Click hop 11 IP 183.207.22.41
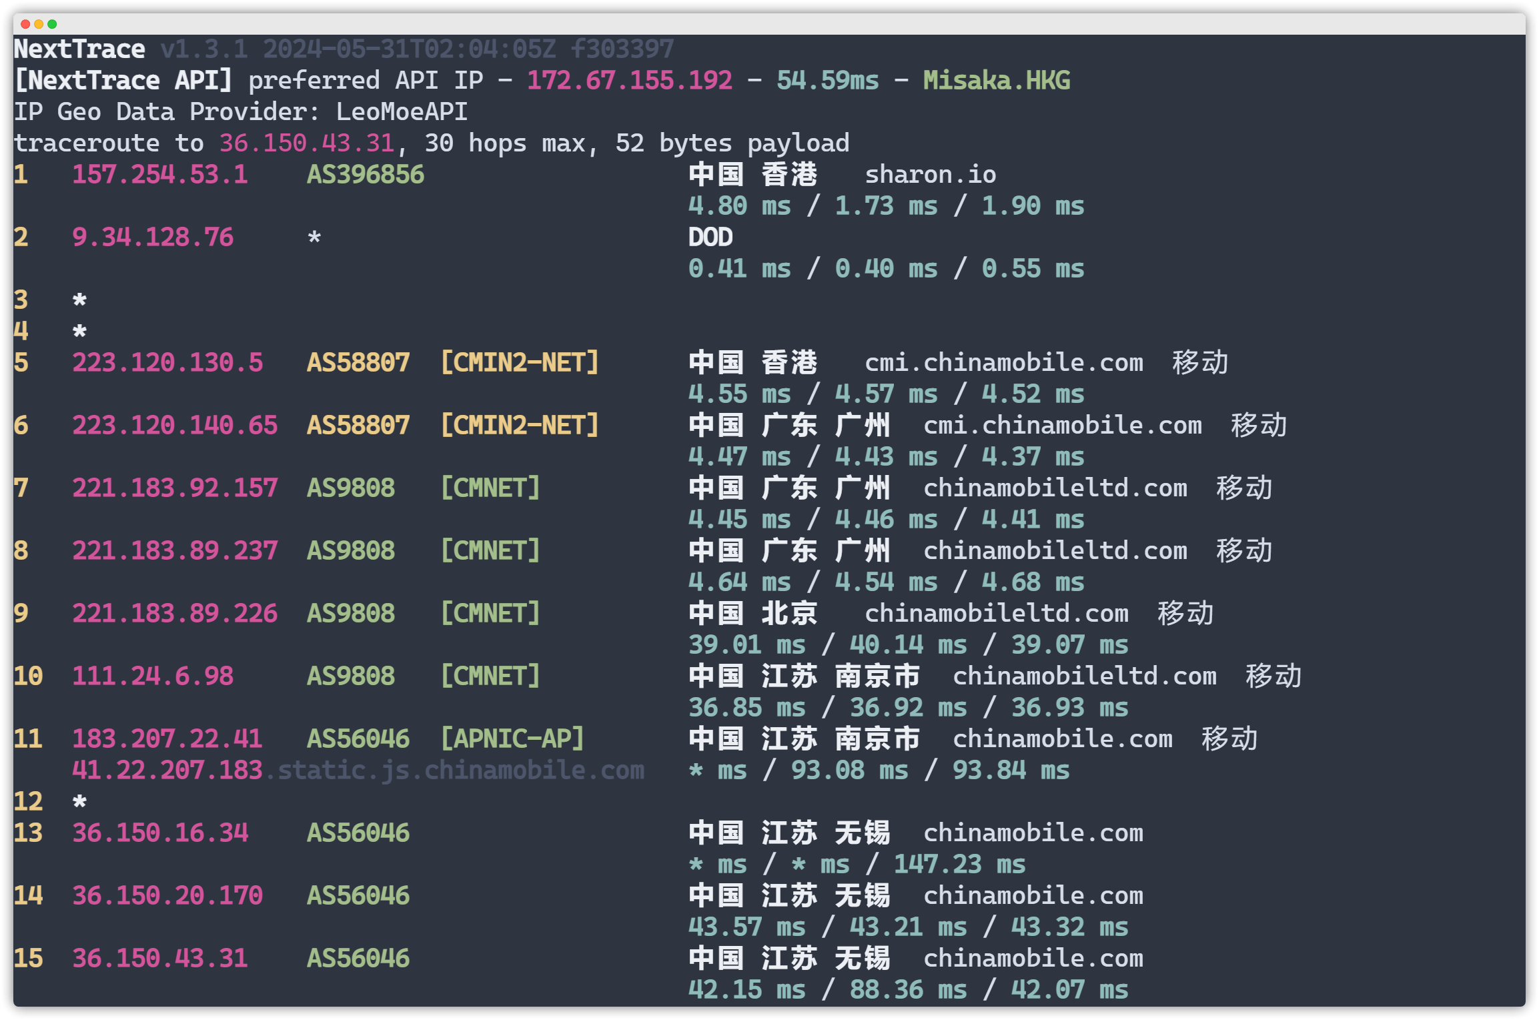 click(167, 739)
